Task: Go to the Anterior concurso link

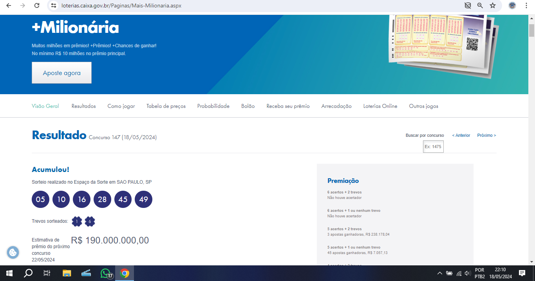Action: [461, 135]
